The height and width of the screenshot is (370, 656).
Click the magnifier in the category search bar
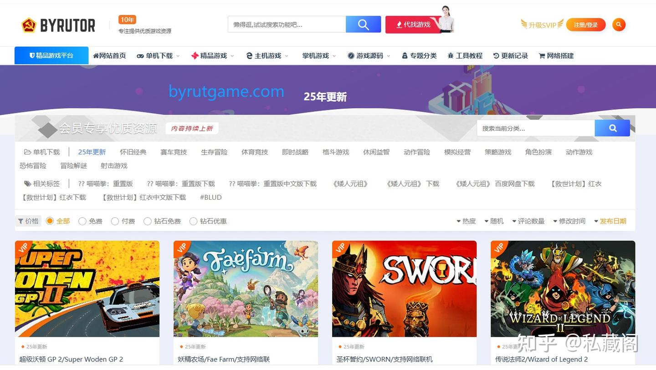click(612, 128)
